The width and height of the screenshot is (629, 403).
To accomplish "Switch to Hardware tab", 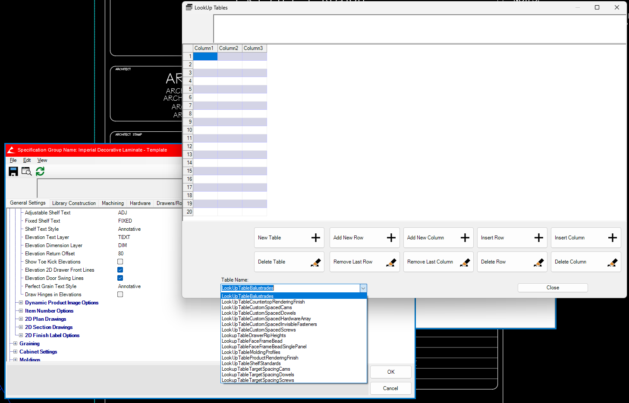I will pyautogui.click(x=140, y=203).
